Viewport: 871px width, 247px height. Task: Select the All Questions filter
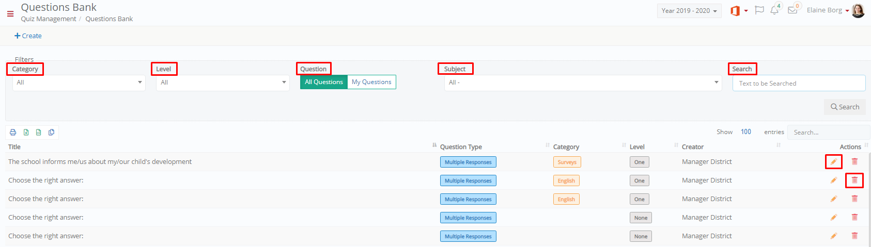[324, 82]
